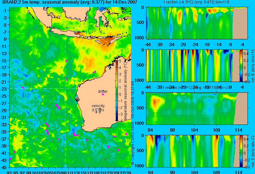
Task: Click the -4 tick beneath the top section panel
Action: (242, 45)
